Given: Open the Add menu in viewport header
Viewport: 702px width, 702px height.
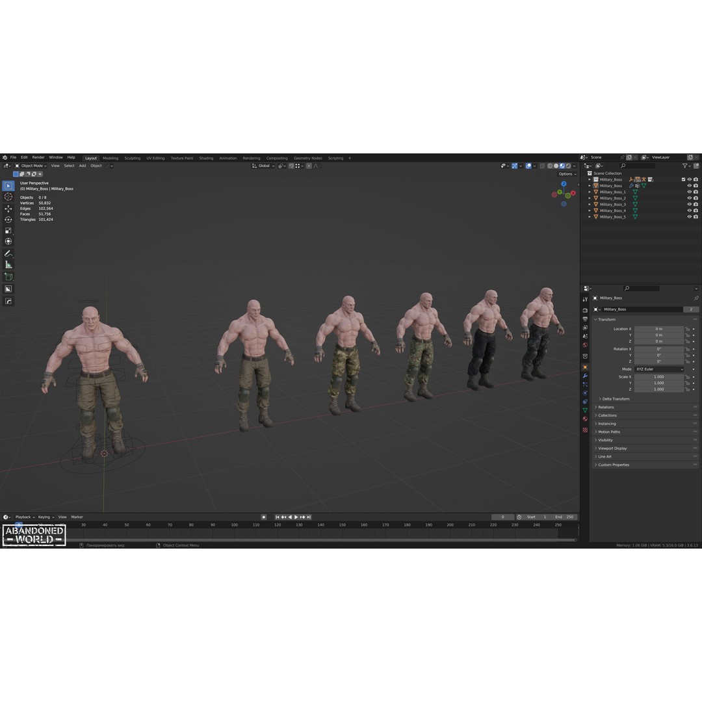Looking at the screenshot, I should click(83, 166).
